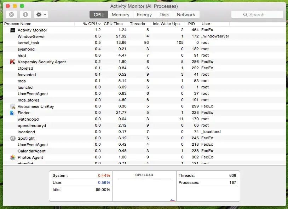Click the _locationd user cell

click(x=211, y=132)
